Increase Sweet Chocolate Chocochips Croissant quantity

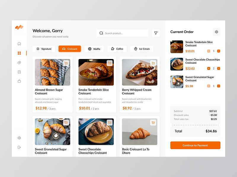click(209, 68)
